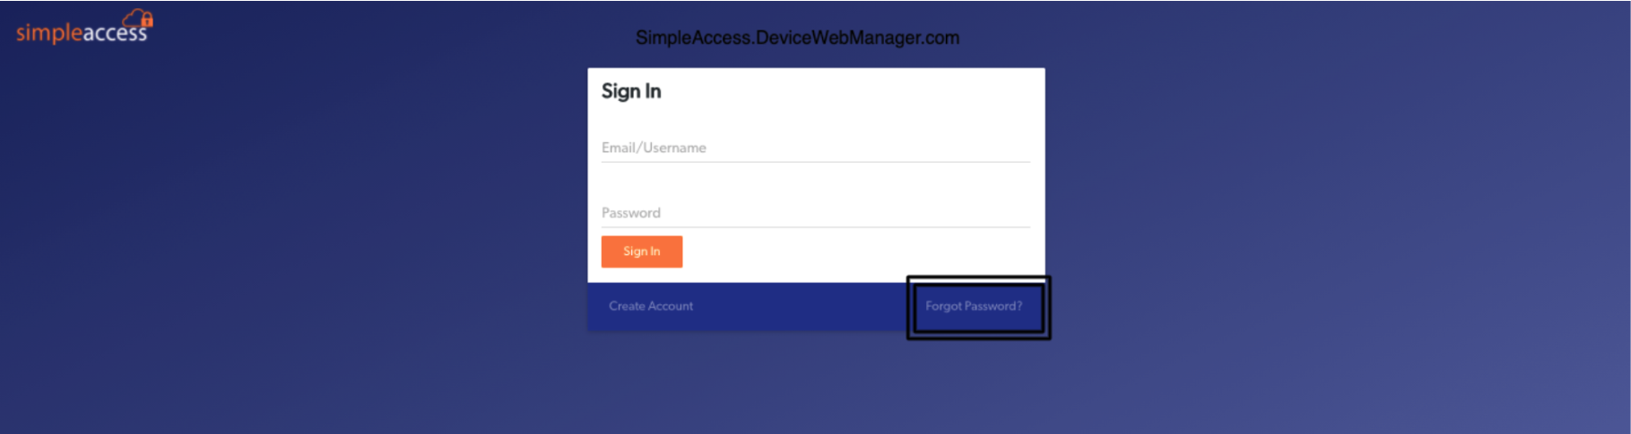Viewport: 1631px width, 434px height.
Task: Click the small padlock inside the cloud
Action: (147, 20)
